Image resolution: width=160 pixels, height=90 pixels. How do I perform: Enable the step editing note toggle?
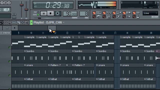point(114,17)
